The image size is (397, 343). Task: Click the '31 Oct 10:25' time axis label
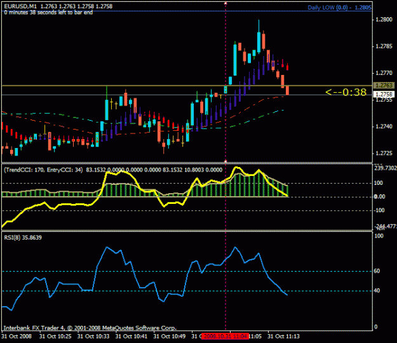click(55, 337)
